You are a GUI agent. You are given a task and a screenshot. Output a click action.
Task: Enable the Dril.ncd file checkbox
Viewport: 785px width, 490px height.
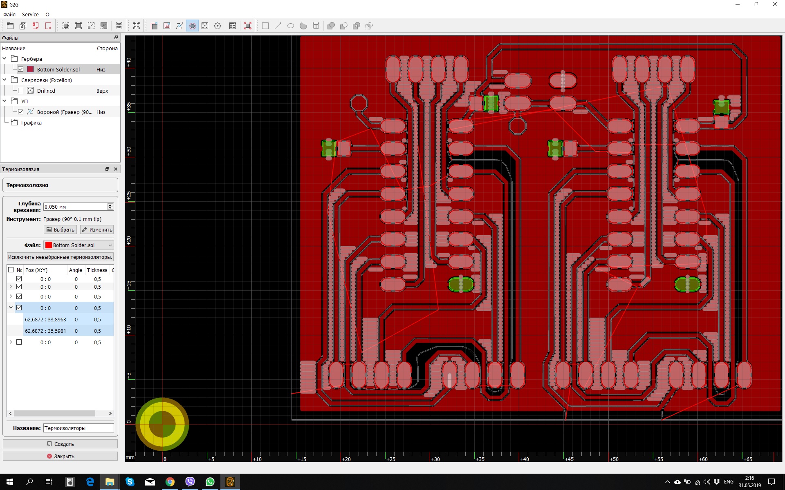click(x=21, y=91)
